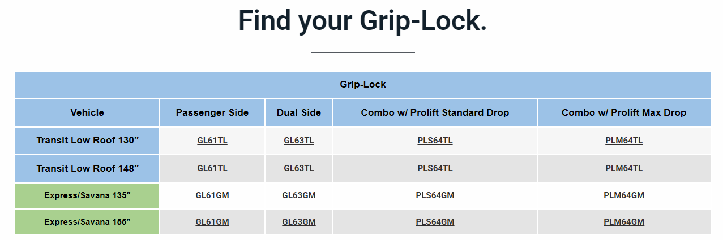Open GL63TL link in Transit Low Roof 130″ row
723x240 pixels.
click(x=299, y=141)
